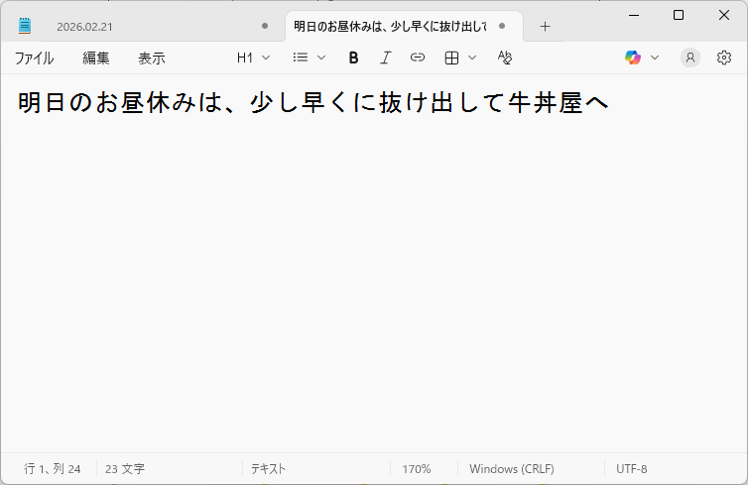The width and height of the screenshot is (748, 485).
Task: Open Copilot from the colorful icon
Action: (633, 58)
